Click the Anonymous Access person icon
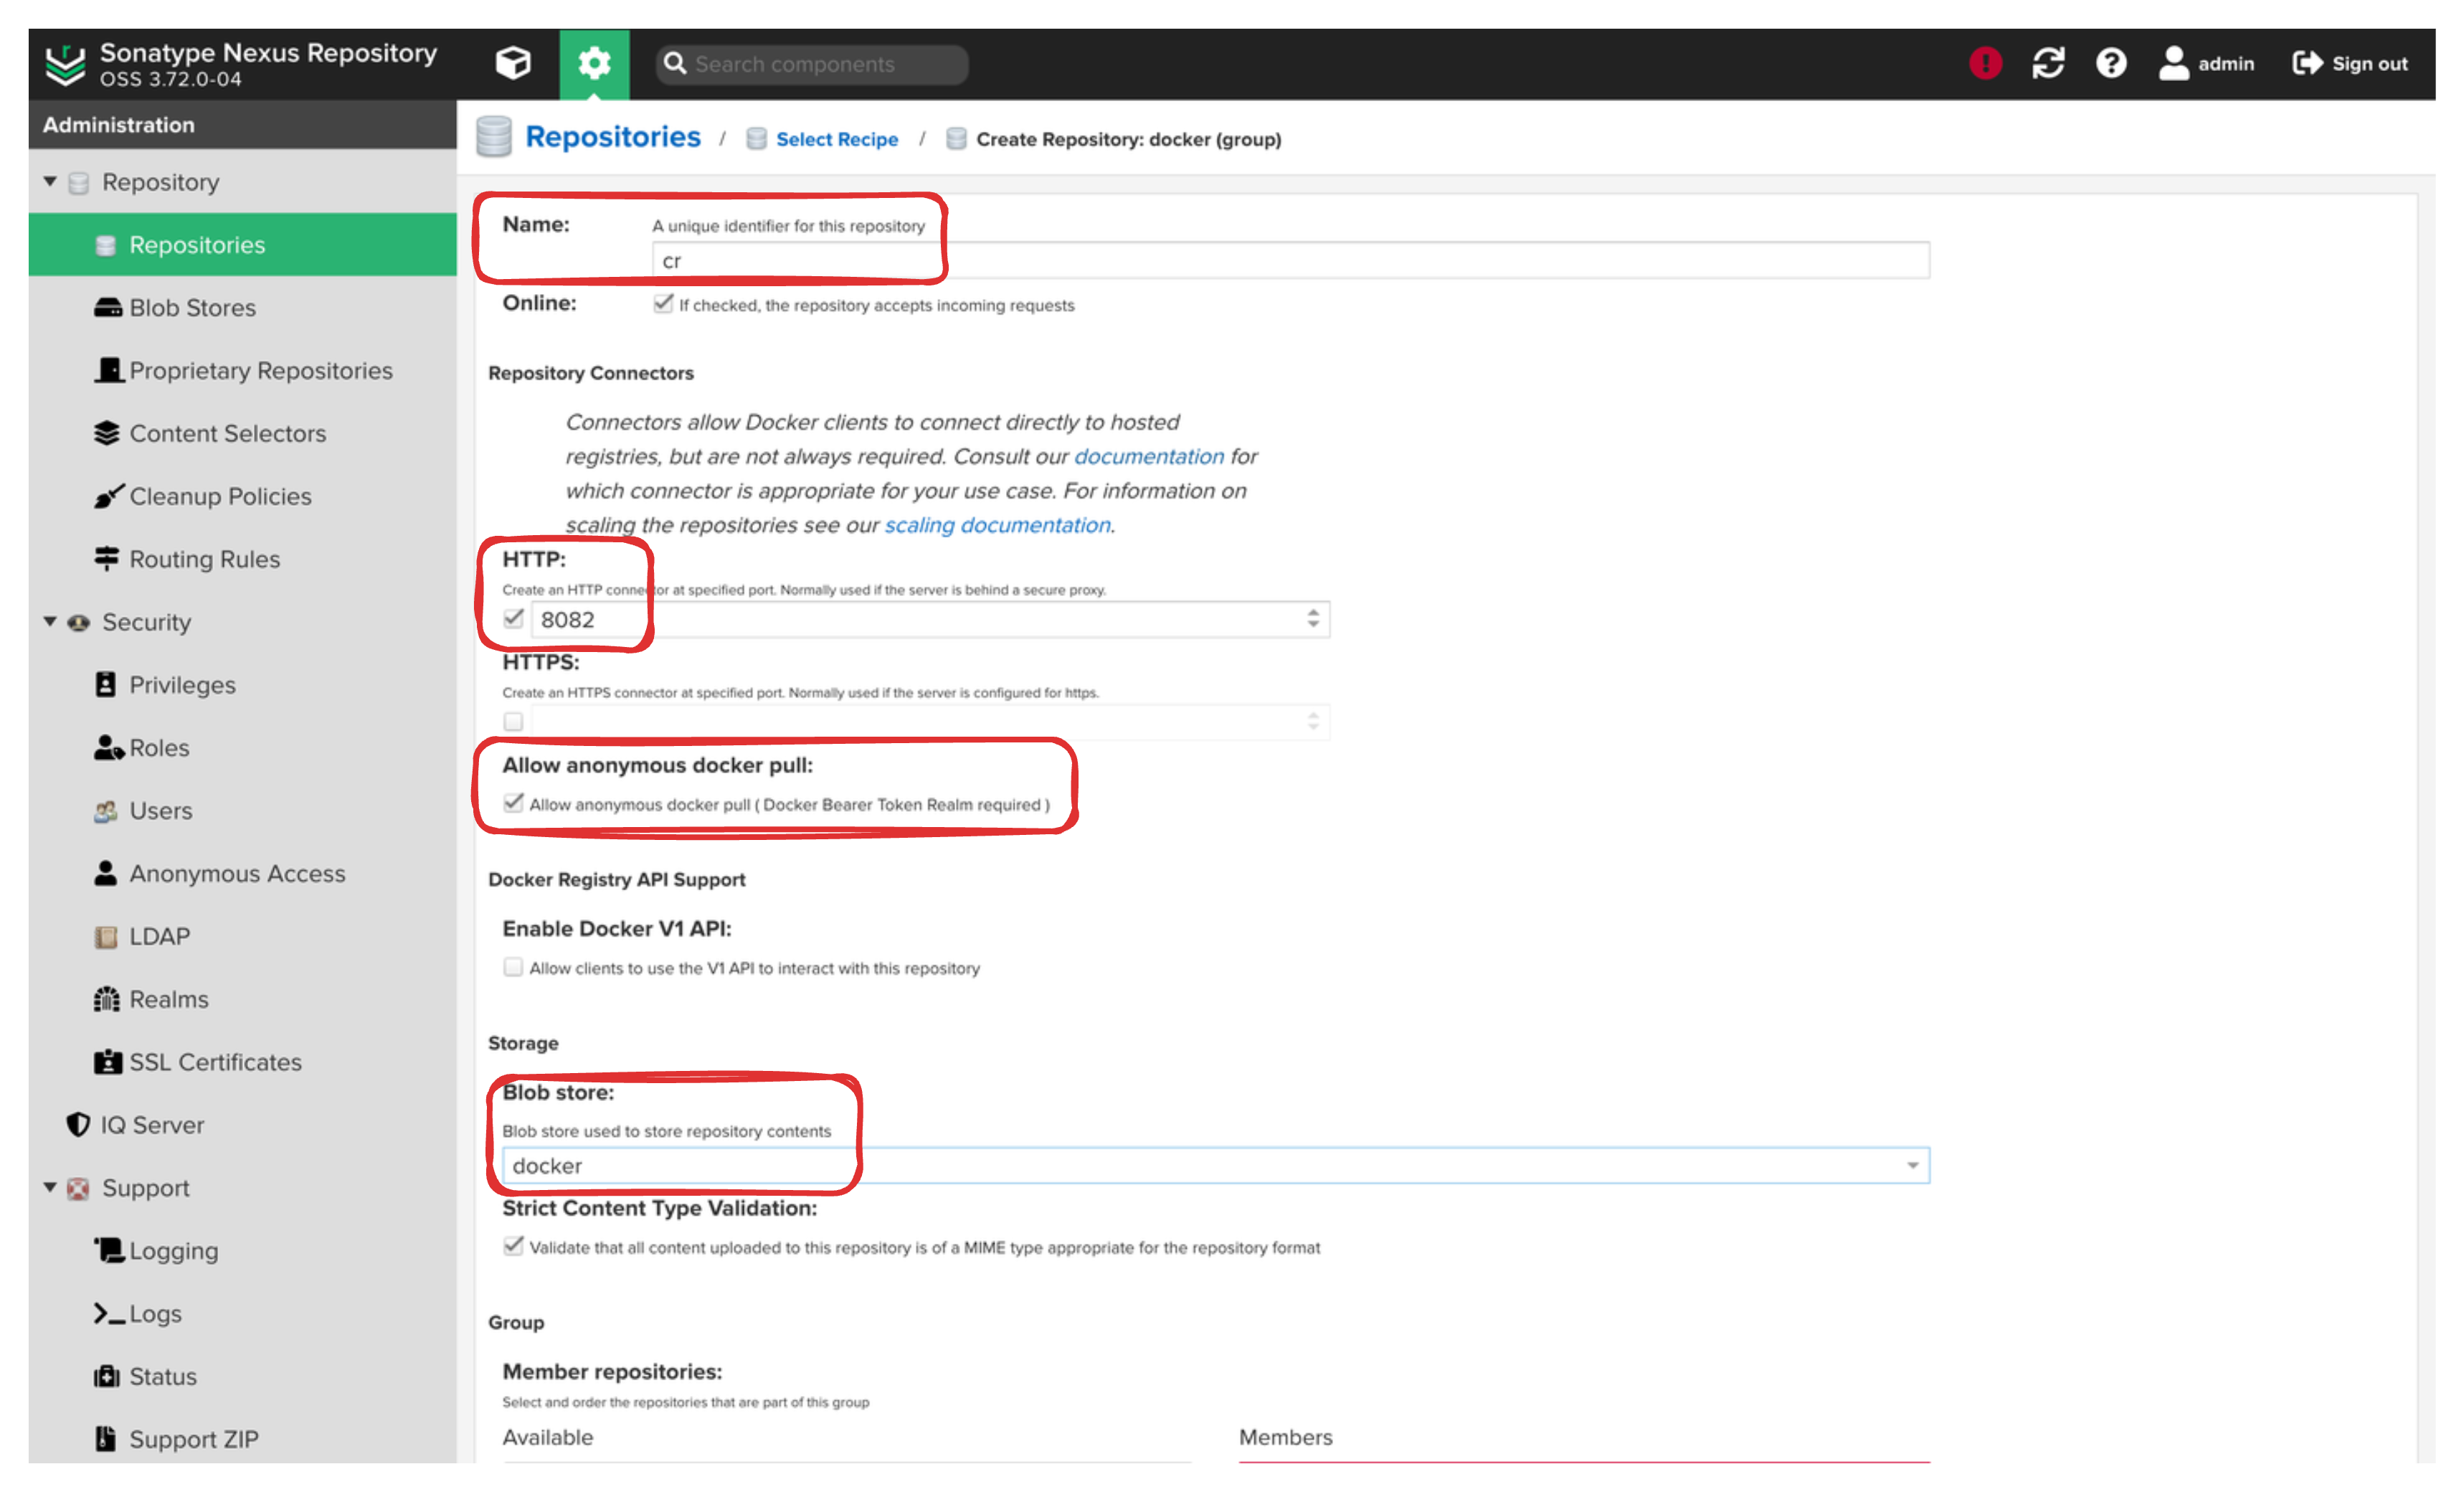Image resolution: width=2464 pixels, height=1492 pixels. (x=105, y=873)
